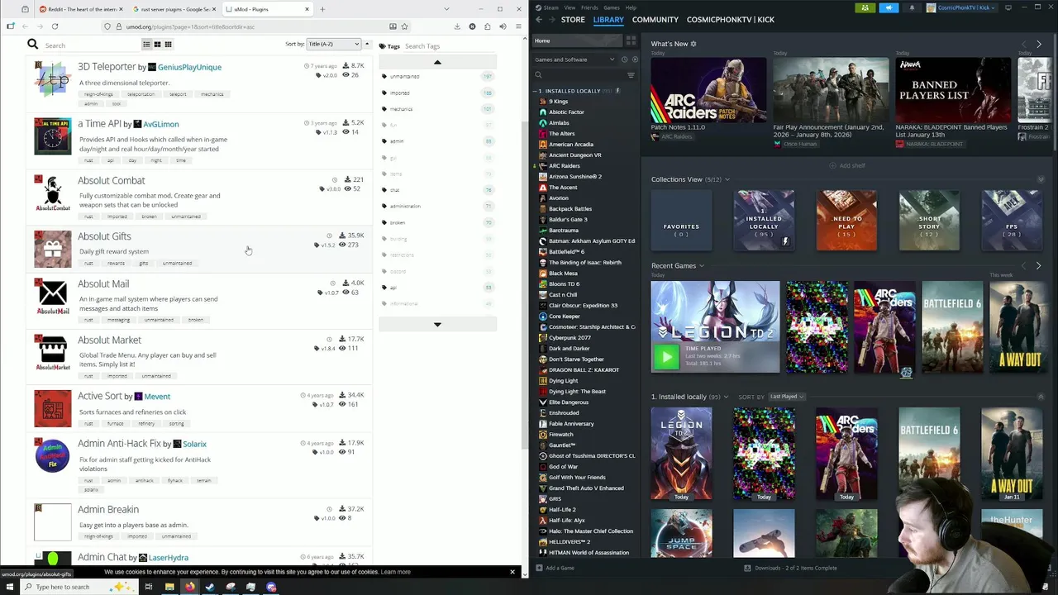Show next Recent Games arrow

[x=1038, y=265]
